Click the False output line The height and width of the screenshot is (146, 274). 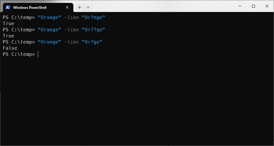(x=10, y=48)
